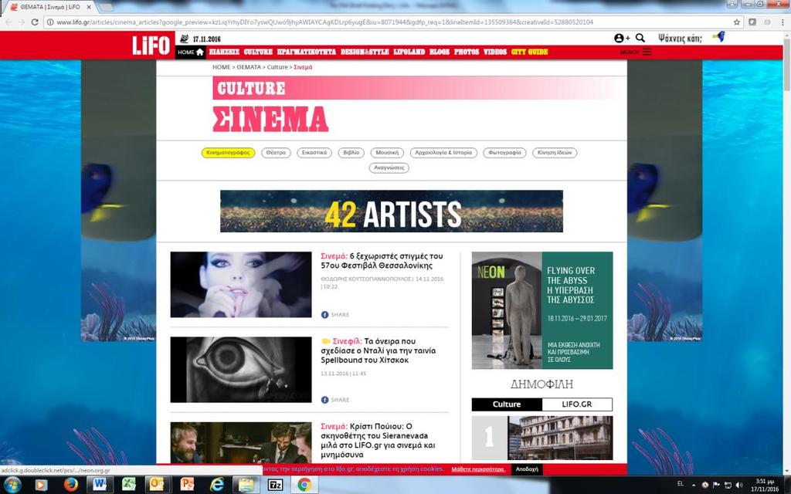Open the CITY GUIDE navigation item

tap(529, 52)
